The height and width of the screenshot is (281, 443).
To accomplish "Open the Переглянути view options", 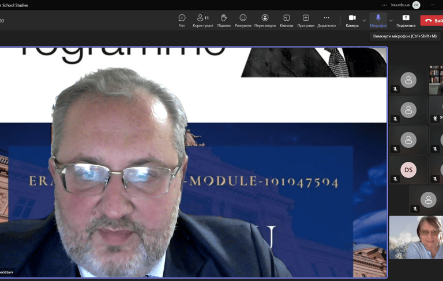I will point(265,21).
